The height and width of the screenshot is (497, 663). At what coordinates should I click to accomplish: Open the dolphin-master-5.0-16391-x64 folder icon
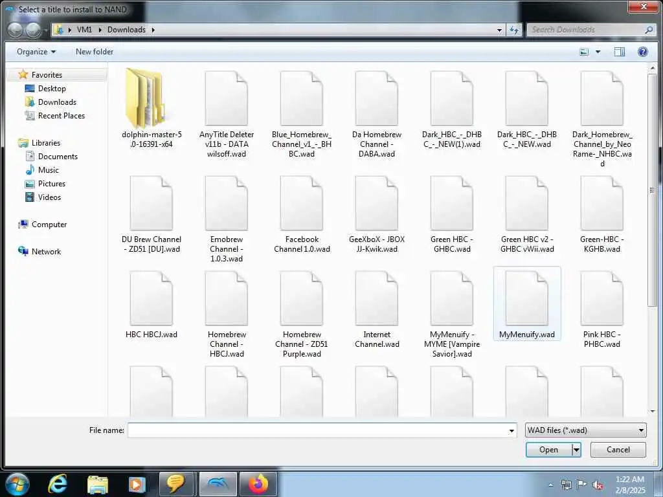click(146, 98)
